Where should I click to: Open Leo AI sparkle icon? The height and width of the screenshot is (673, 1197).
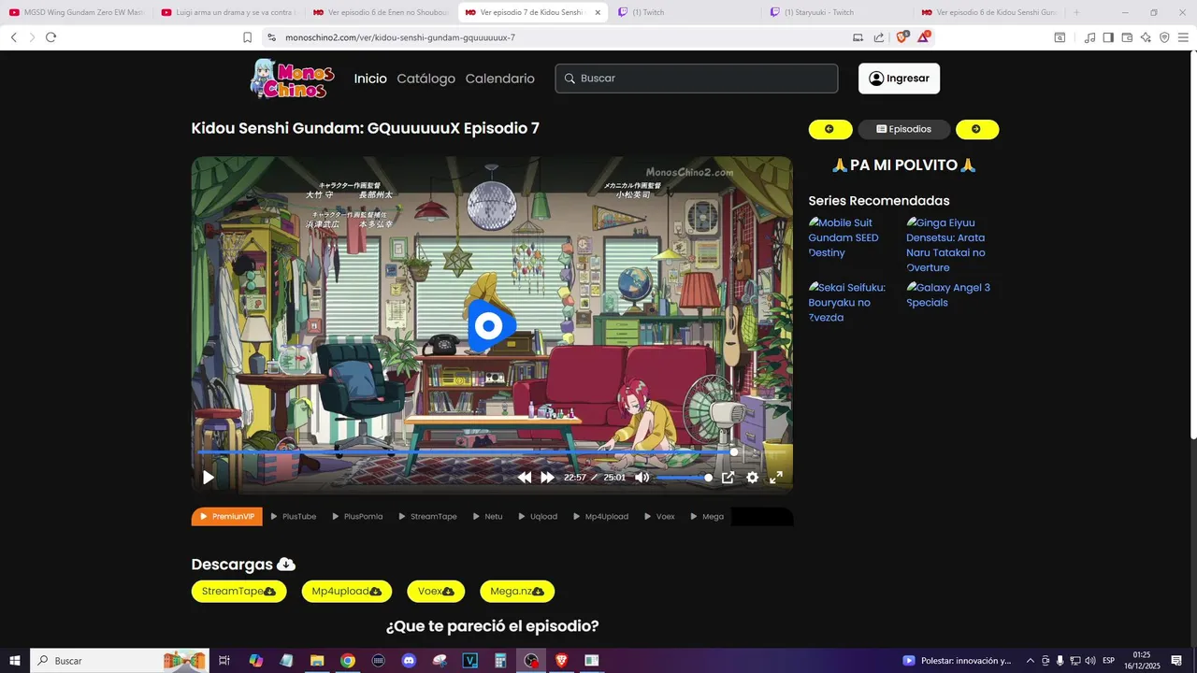1146,37
